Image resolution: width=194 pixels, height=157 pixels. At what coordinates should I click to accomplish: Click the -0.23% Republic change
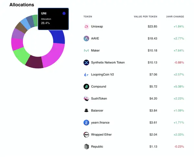(179, 147)
